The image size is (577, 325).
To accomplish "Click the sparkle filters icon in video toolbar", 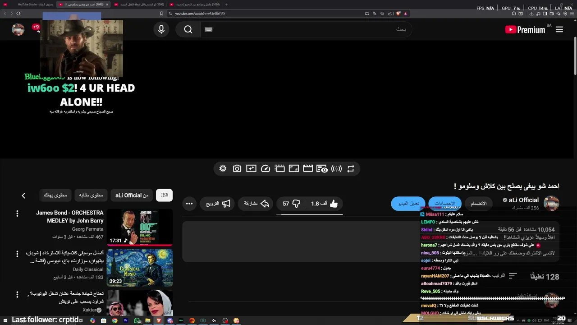I will [251, 168].
